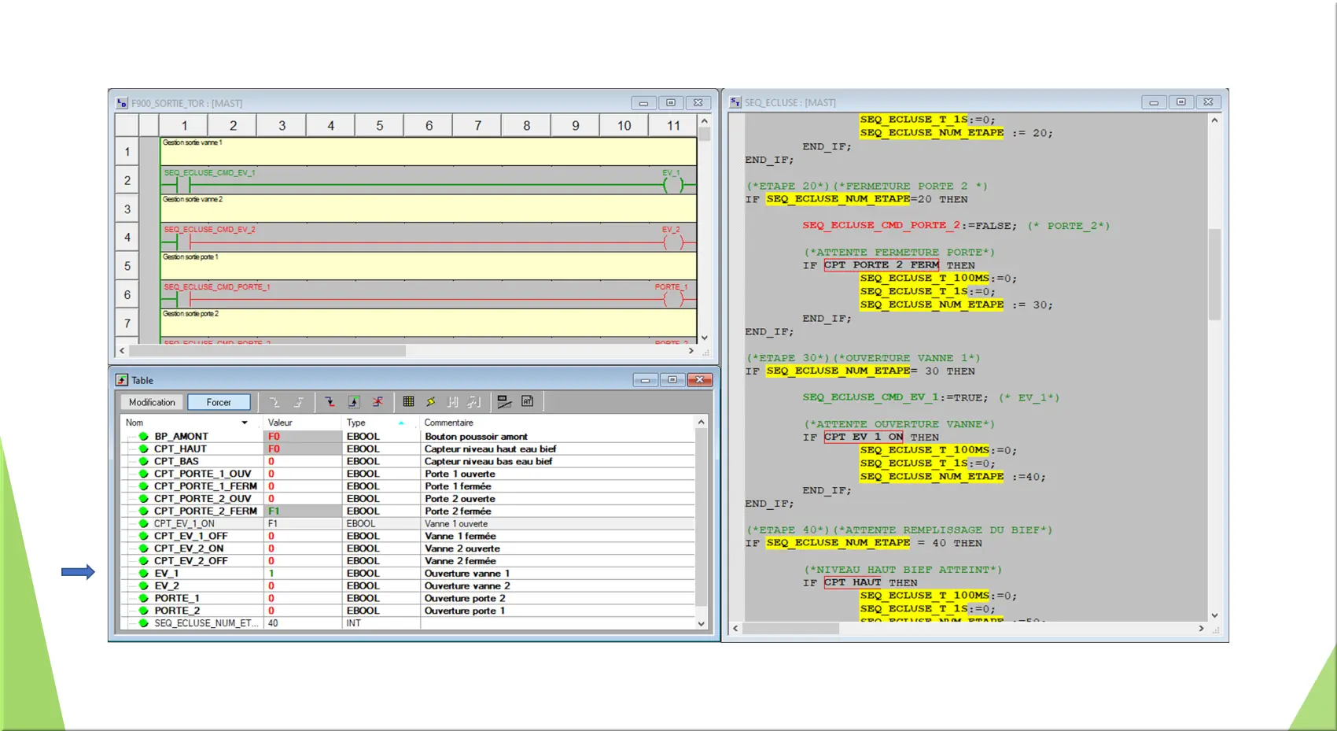Screen dimensions: 1337x731
Task: Click the AT icon in Table toolbar
Action: pos(528,401)
